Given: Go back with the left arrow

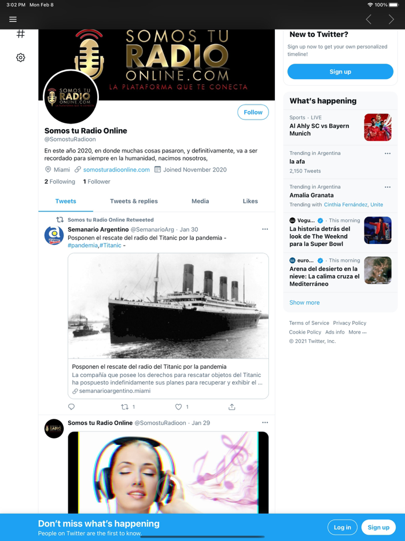Looking at the screenshot, I should point(369,19).
